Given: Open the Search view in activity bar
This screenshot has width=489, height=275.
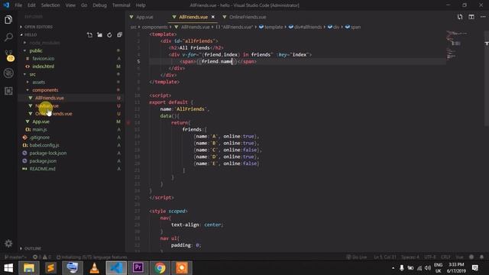Looking at the screenshot, I should click(8, 37).
